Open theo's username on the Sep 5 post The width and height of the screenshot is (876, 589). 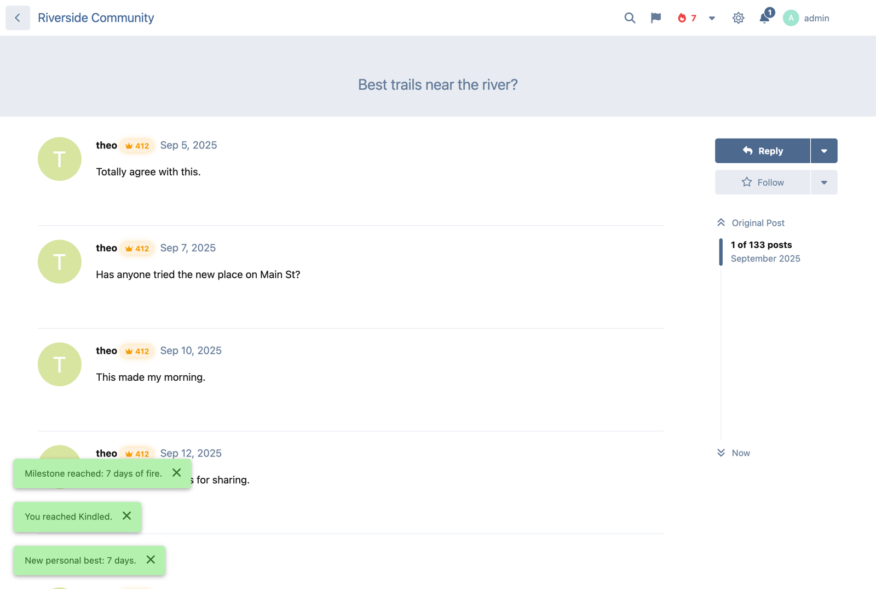(x=106, y=145)
